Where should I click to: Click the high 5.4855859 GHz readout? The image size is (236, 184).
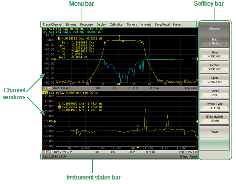coord(76,51)
